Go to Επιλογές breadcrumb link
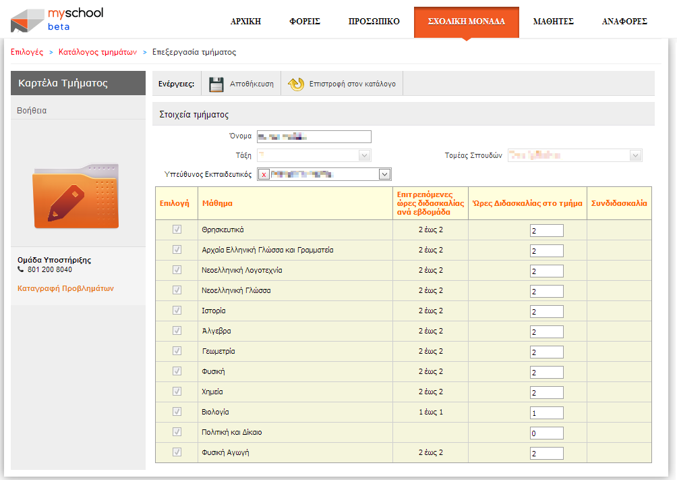677x480 pixels. (27, 52)
